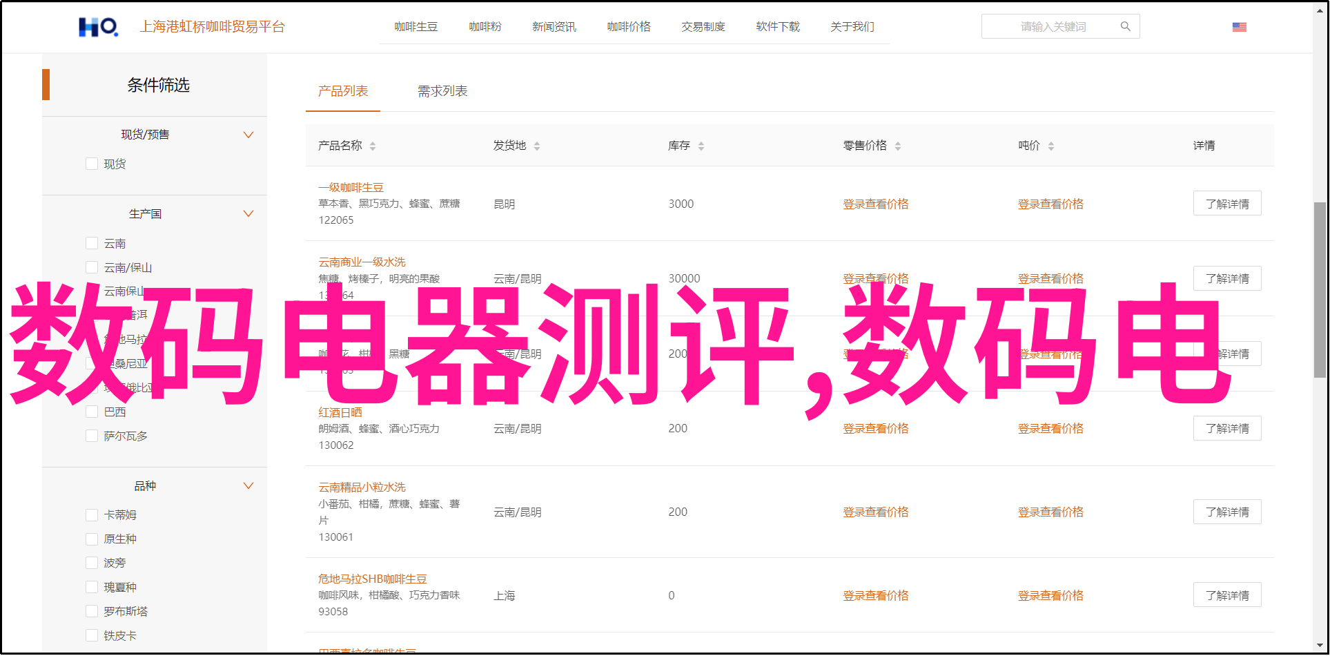The image size is (1330, 656).
Task: Check the 罗布斯塔 checkbox
Action: [92, 611]
